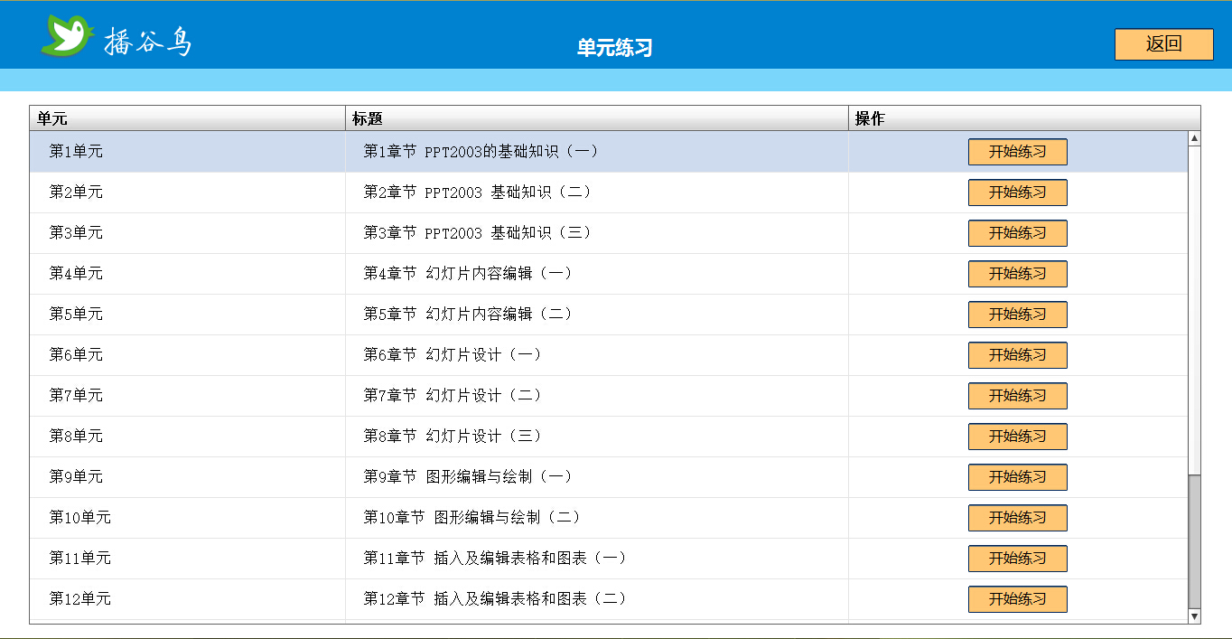Start practice for 第2单元
This screenshot has width=1232, height=639.
(x=1017, y=193)
